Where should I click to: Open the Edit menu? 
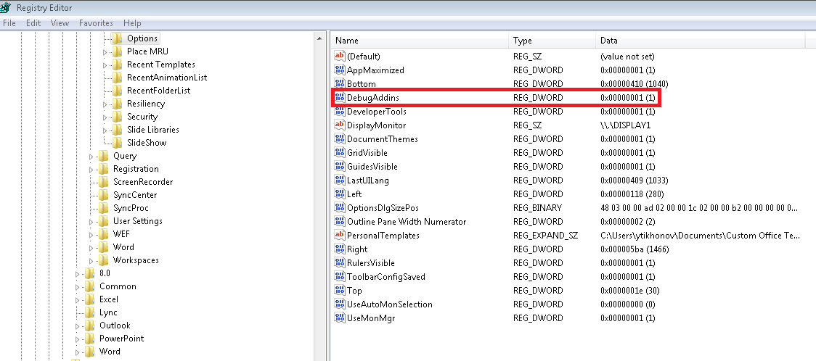pos(33,23)
